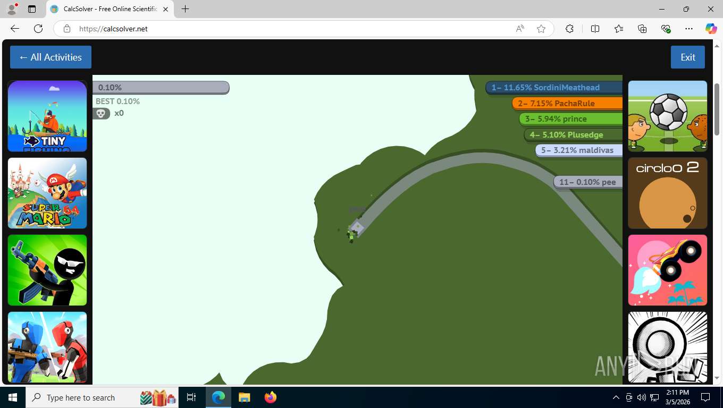Open the pink monster truck game thumbnail
The width and height of the screenshot is (723, 408).
click(x=668, y=270)
